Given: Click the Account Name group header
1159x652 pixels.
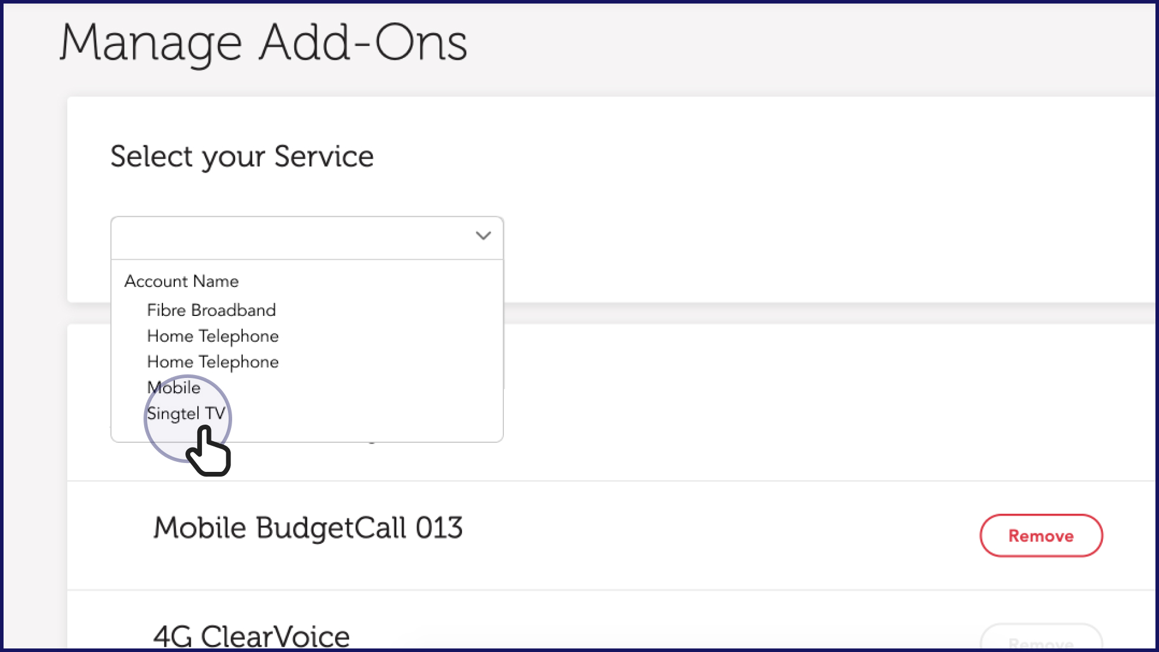Looking at the screenshot, I should pos(181,281).
